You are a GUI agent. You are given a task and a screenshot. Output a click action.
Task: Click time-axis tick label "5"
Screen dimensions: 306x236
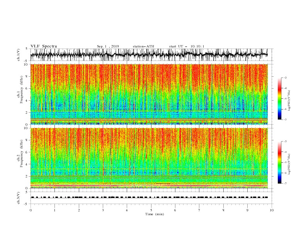click(x=151, y=210)
